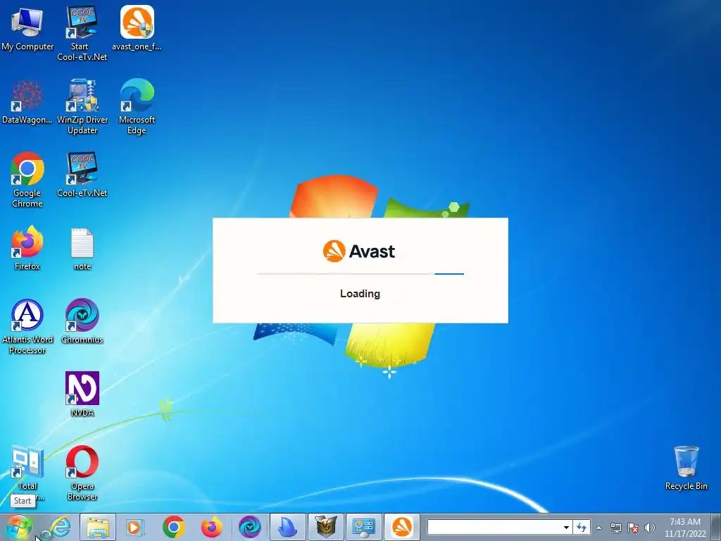The height and width of the screenshot is (541, 721).
Task: Open the volume speaker tray icon
Action: (650, 528)
